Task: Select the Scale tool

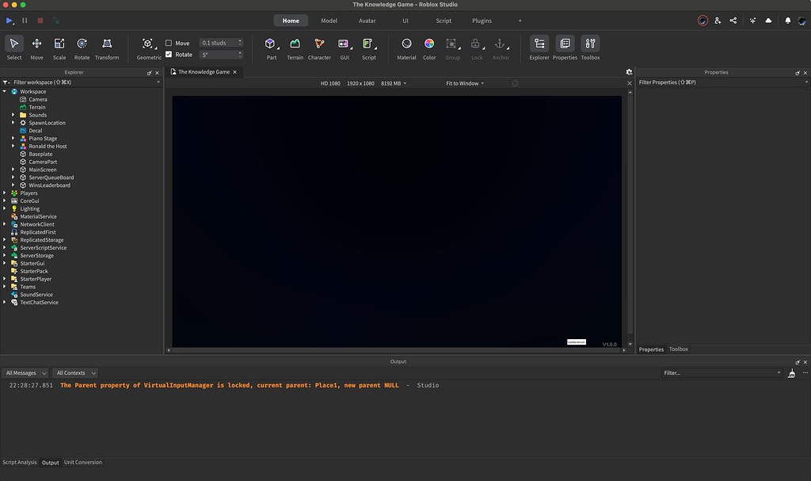Action: [59, 46]
